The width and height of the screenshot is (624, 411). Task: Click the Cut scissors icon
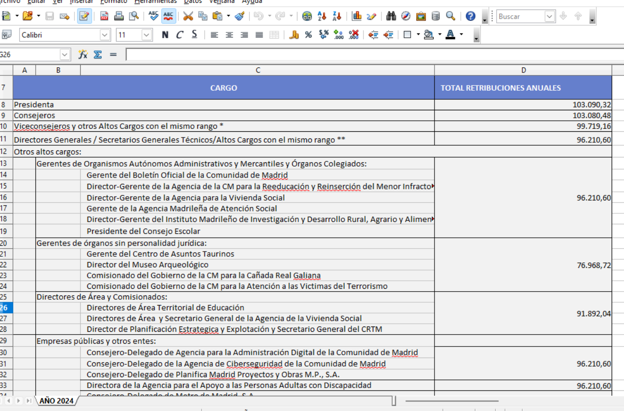point(188,16)
